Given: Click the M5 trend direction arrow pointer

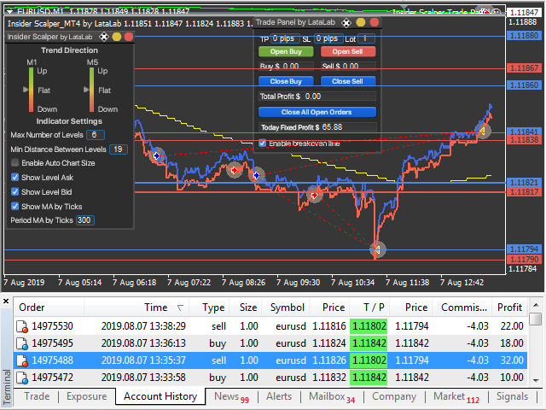Looking at the screenshot, I should tap(86, 90).
